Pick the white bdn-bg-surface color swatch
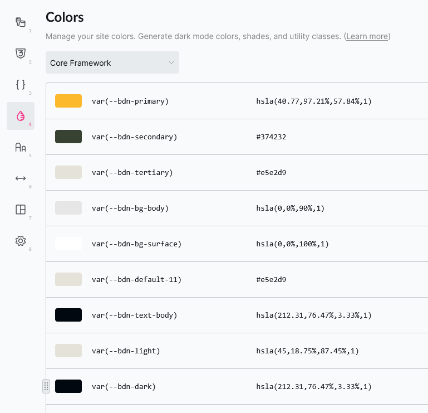428x413 pixels. click(x=68, y=244)
